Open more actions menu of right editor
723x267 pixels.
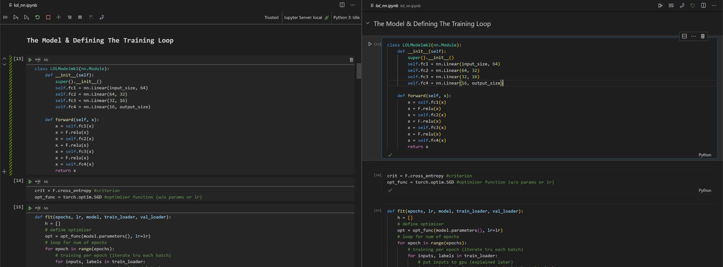pyautogui.click(x=714, y=5)
